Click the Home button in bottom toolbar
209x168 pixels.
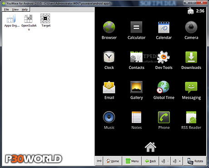pos(113,161)
